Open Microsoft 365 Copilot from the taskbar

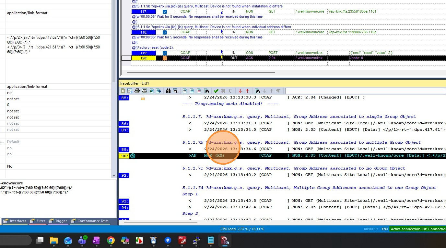point(125,240)
